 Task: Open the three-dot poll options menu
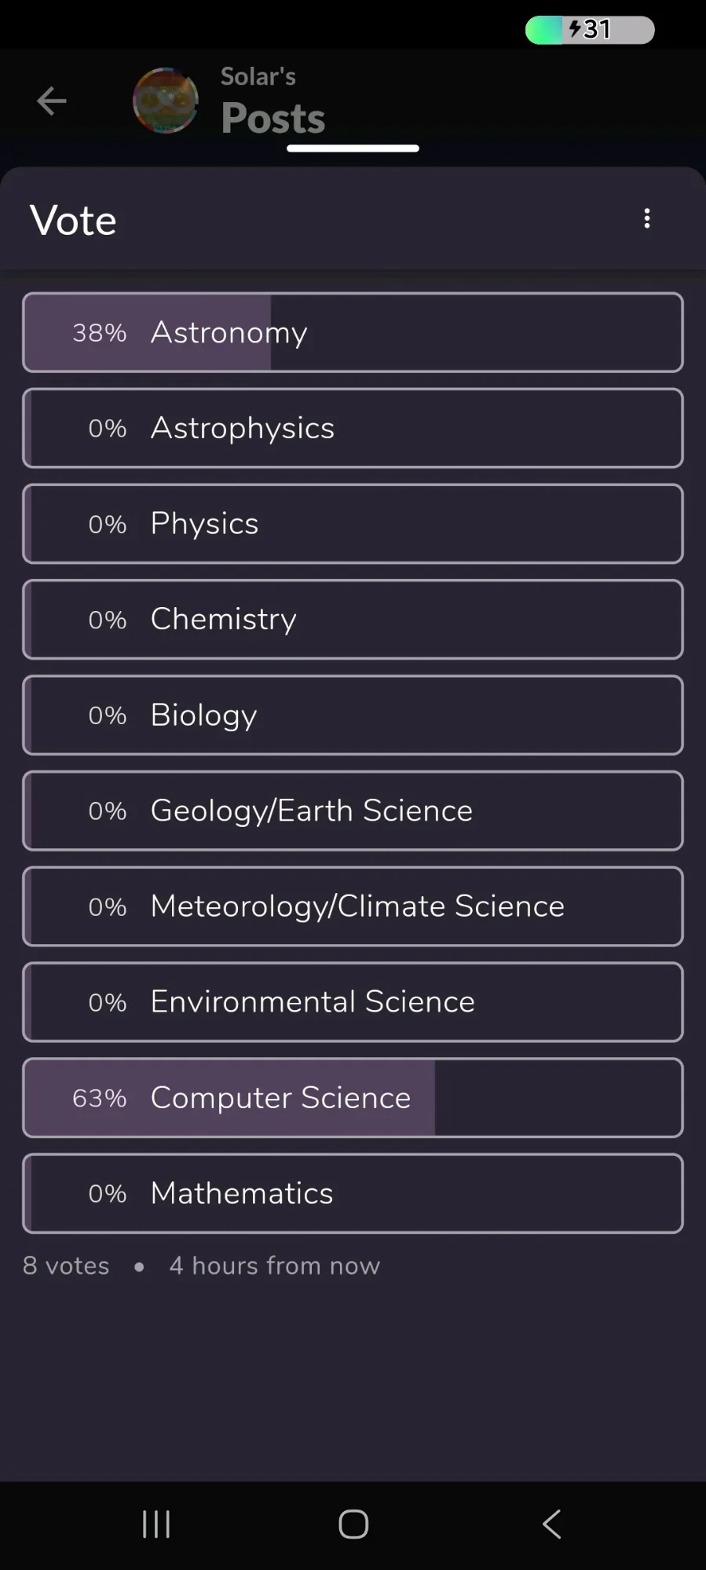(x=646, y=219)
